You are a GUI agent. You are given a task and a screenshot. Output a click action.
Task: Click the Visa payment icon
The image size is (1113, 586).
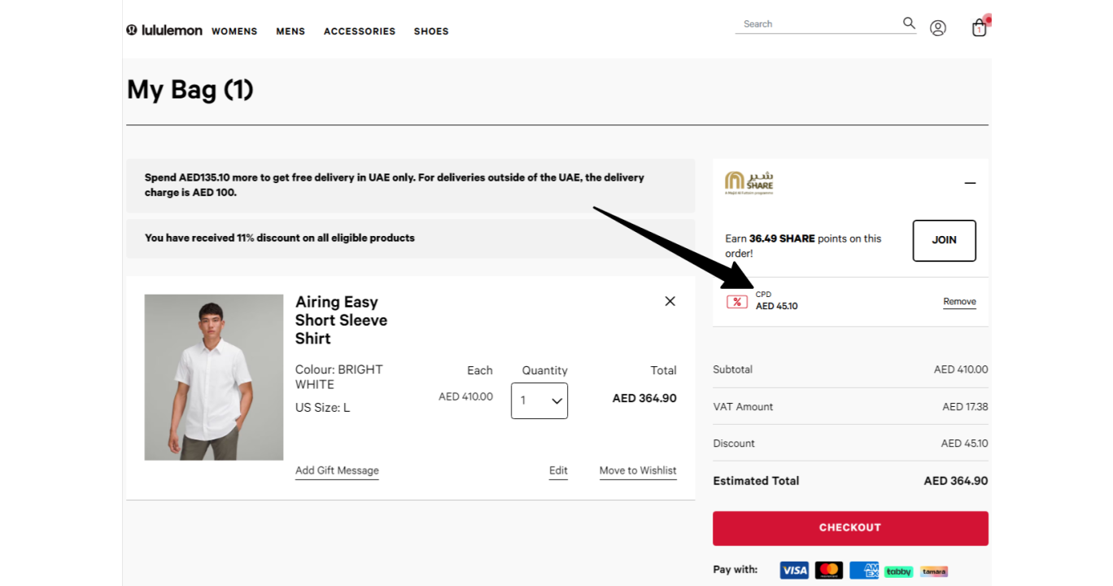tap(794, 571)
